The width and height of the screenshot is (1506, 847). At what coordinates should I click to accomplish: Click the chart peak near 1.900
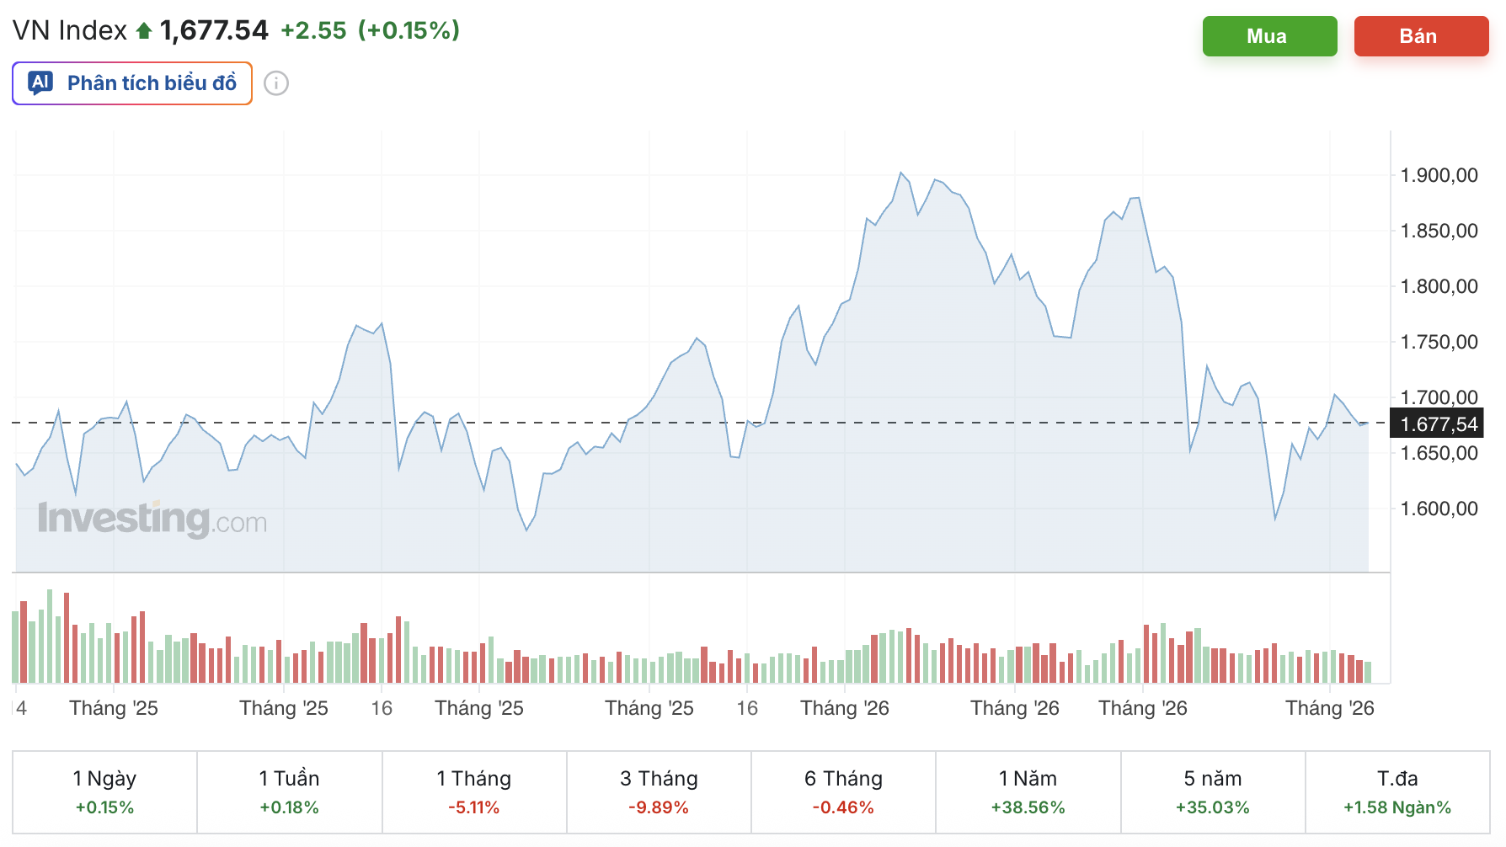[x=901, y=173]
